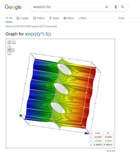Open the News tab
Viewport: 140px width, 153px height.
pyautogui.click(x=69, y=18)
